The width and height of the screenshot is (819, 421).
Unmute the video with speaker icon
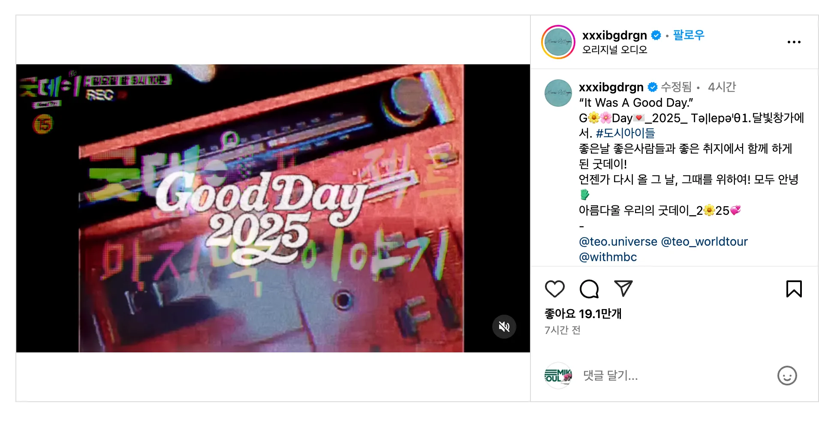[x=504, y=327]
